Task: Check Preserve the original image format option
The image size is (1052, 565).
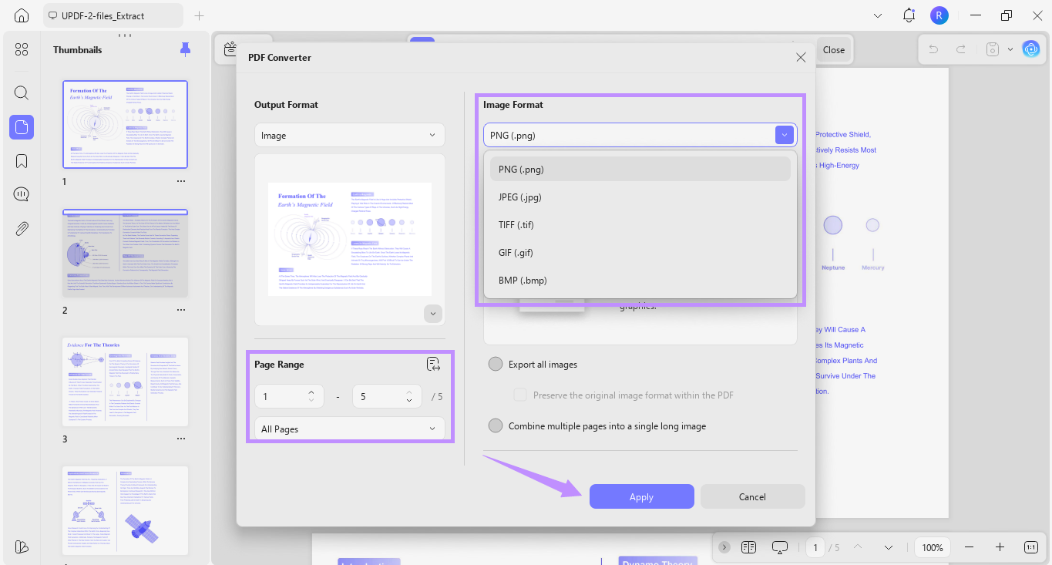Action: pos(520,395)
